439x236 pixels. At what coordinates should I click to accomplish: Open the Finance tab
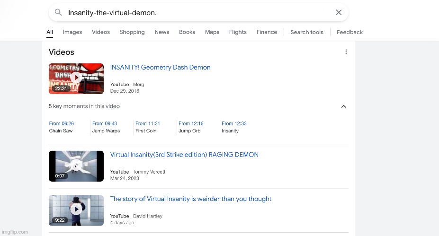tap(267, 32)
